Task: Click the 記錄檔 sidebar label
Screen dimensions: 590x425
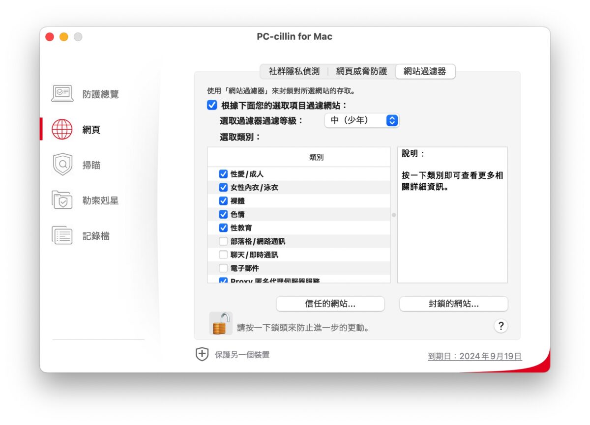Action: [96, 236]
